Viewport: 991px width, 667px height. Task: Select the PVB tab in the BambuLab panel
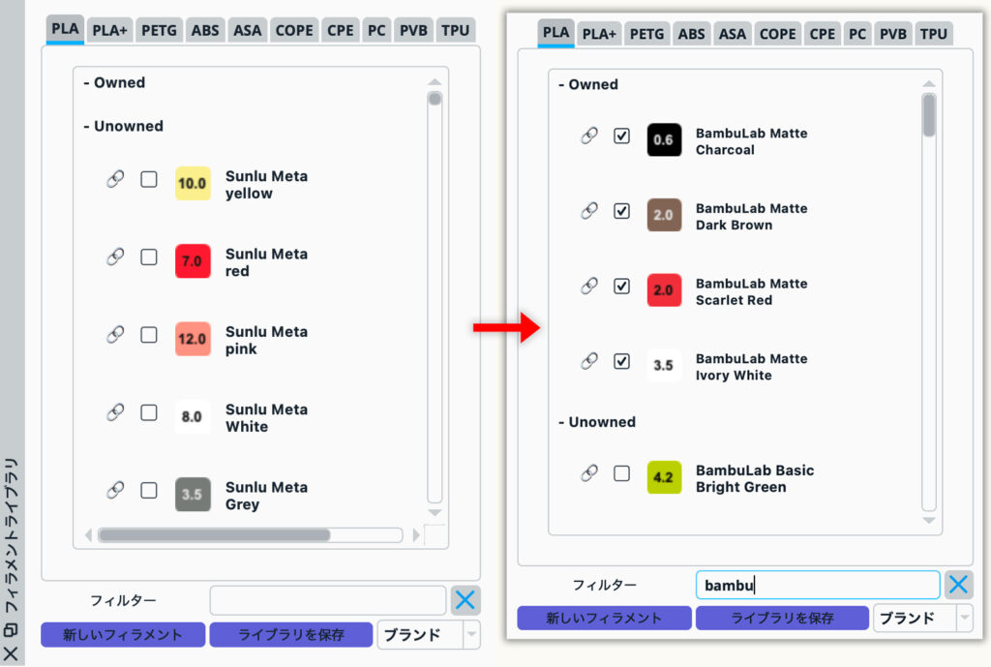tap(893, 34)
